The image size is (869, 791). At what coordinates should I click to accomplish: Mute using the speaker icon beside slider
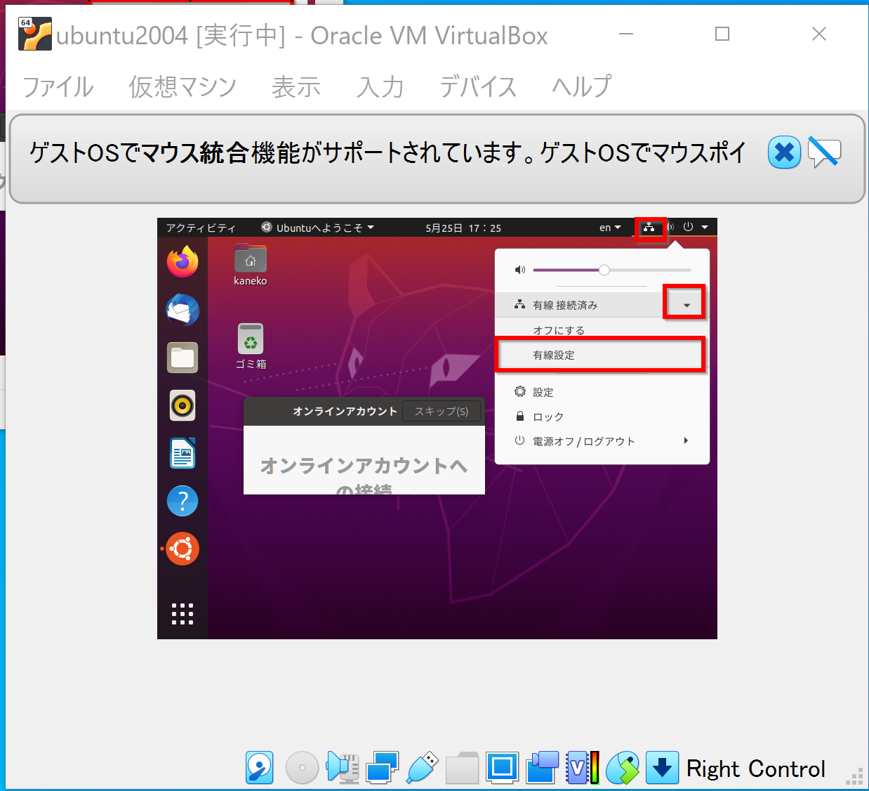pyautogui.click(x=519, y=270)
